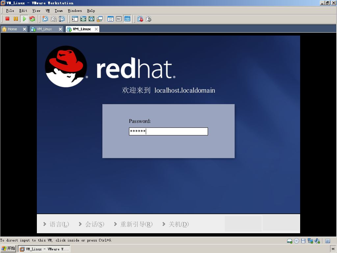Click the Reset VM icon with red-green arrows
The height and width of the screenshot is (253, 337).
click(x=32, y=19)
